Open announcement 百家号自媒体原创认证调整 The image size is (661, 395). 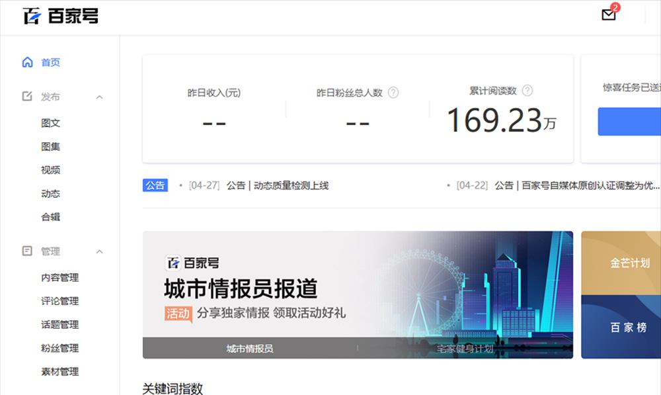click(x=576, y=185)
